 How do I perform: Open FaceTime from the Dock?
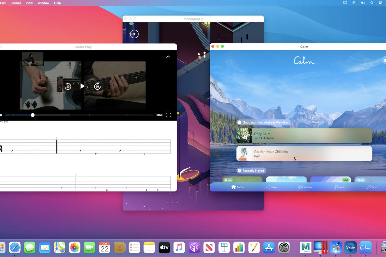(x=89, y=247)
